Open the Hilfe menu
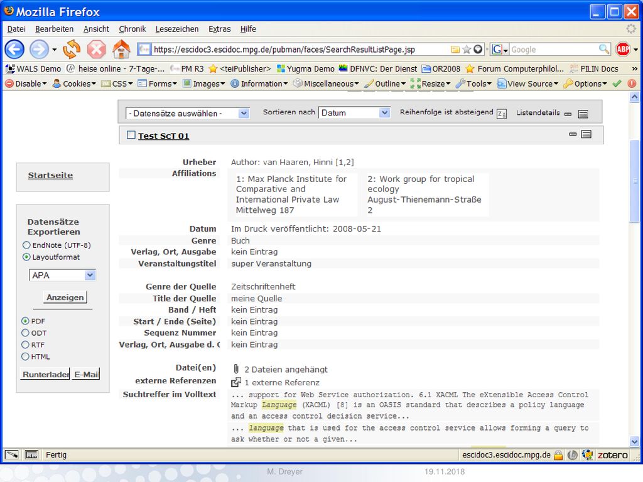This screenshot has height=482, width=643. [x=248, y=29]
